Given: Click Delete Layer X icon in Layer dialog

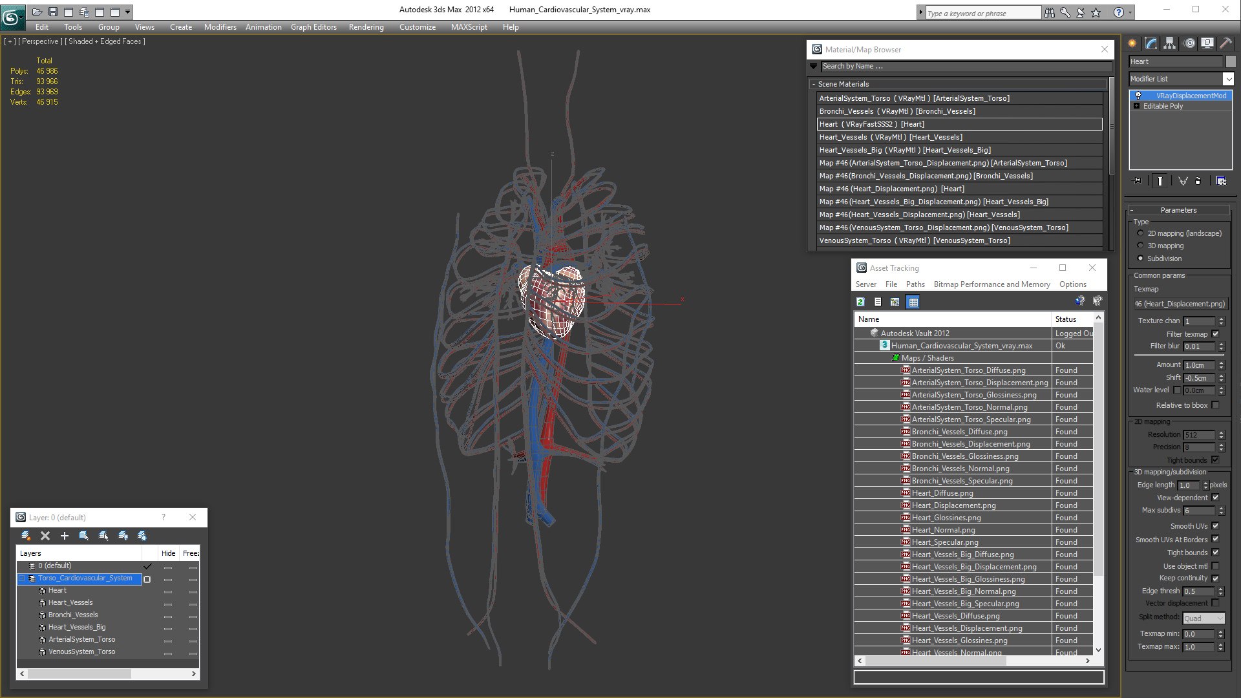Looking at the screenshot, I should click(45, 536).
